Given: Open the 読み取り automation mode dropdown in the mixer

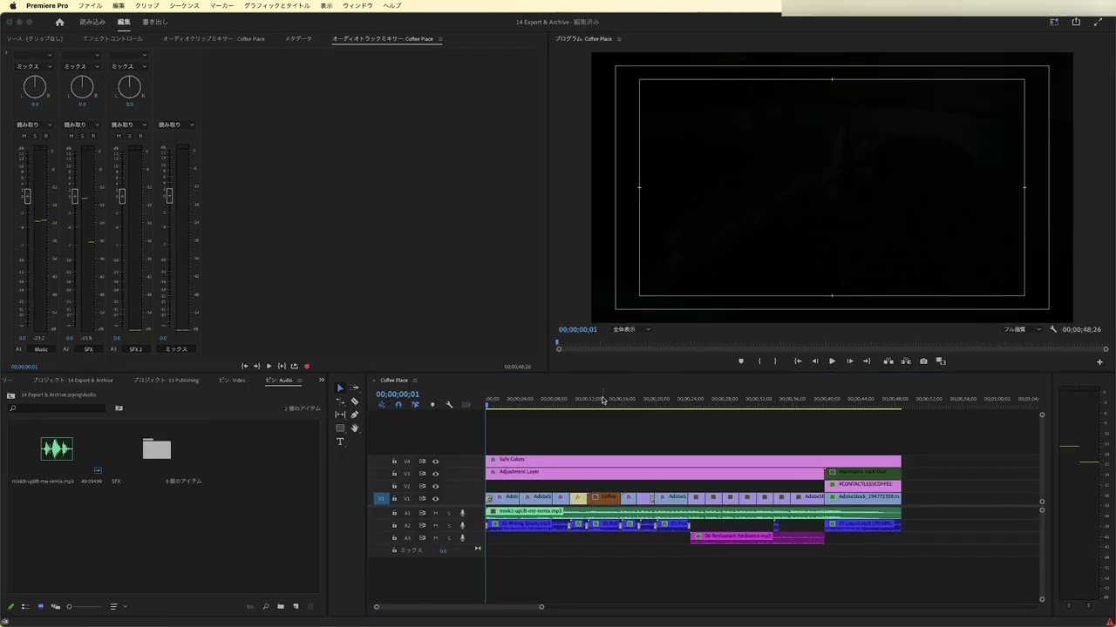Looking at the screenshot, I should [x=33, y=125].
